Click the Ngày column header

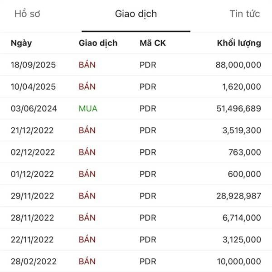(21, 43)
